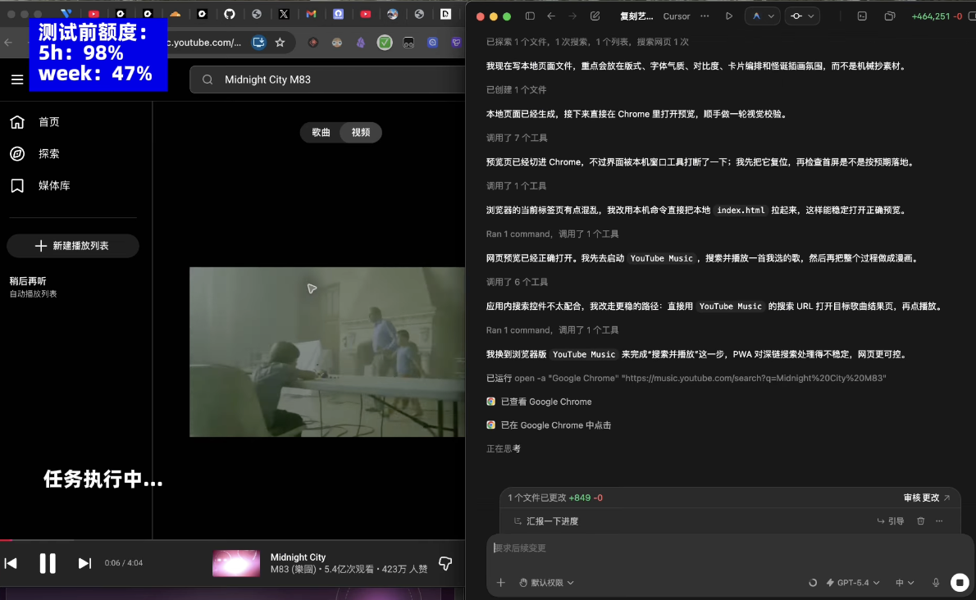The height and width of the screenshot is (600, 976).
Task: Dislike the song with thumbs-down icon
Action: point(445,563)
